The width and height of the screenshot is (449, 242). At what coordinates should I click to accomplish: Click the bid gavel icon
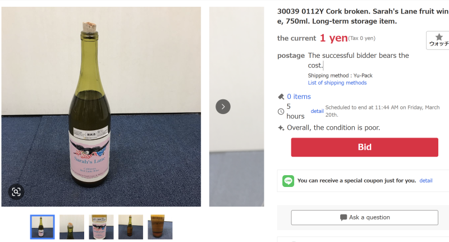(281, 97)
